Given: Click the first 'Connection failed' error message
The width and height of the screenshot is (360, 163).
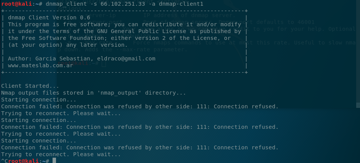Looking at the screenshot, I should click(139, 106).
